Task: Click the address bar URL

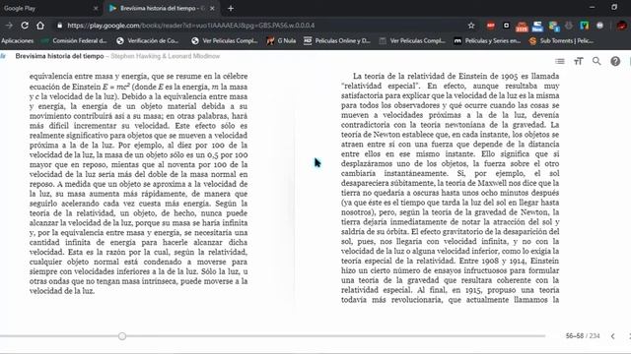Action: (190, 26)
